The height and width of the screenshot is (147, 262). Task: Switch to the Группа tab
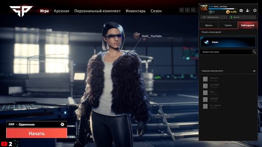(x=228, y=25)
